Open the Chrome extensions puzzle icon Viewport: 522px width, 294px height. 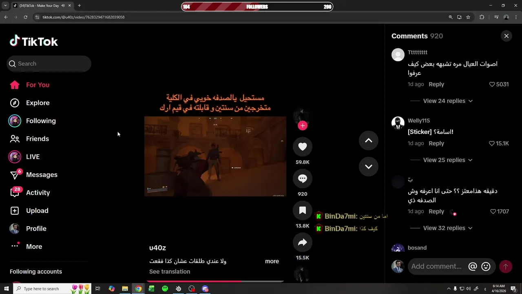[482, 17]
